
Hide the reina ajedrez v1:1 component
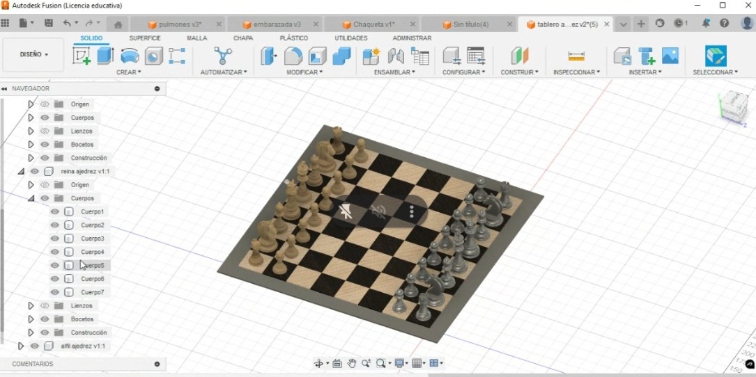(x=34, y=171)
